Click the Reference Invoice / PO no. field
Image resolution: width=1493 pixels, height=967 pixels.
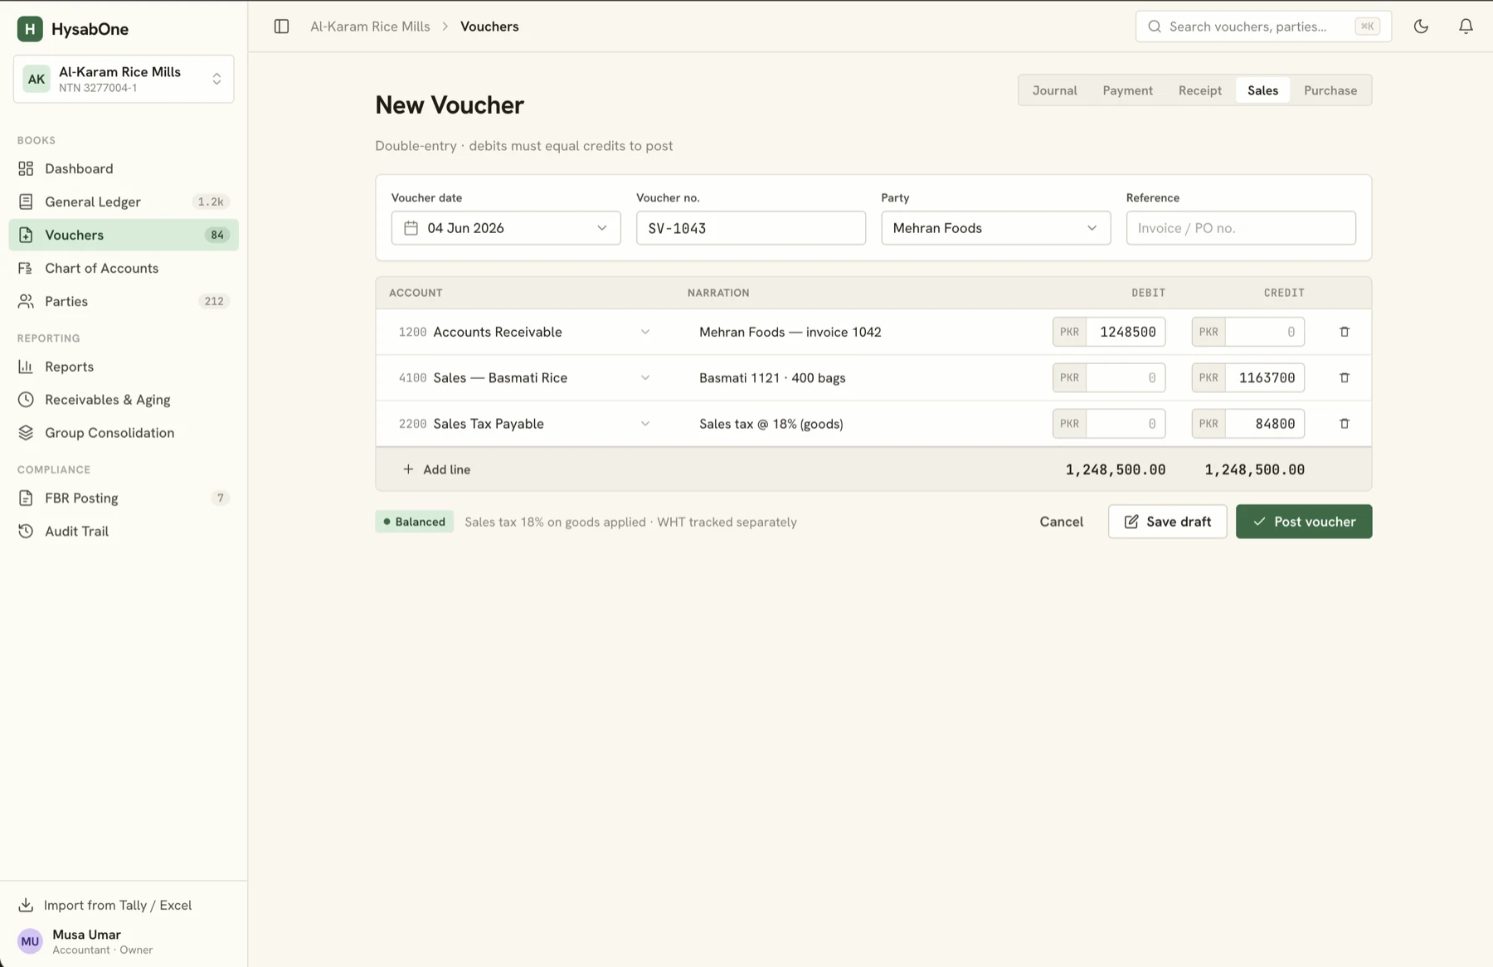pyautogui.click(x=1241, y=228)
